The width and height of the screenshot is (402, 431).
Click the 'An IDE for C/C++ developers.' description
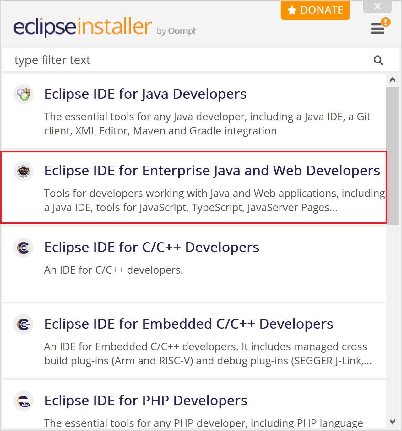click(113, 270)
